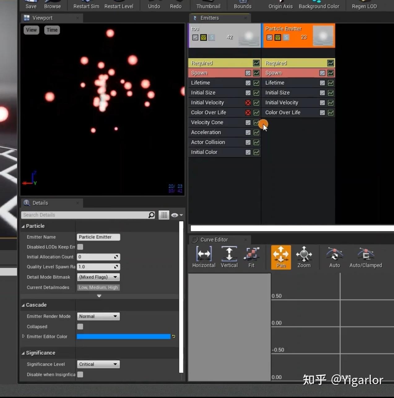Click the Fit icon in Curve Editor
The image size is (394, 398).
click(x=251, y=257)
